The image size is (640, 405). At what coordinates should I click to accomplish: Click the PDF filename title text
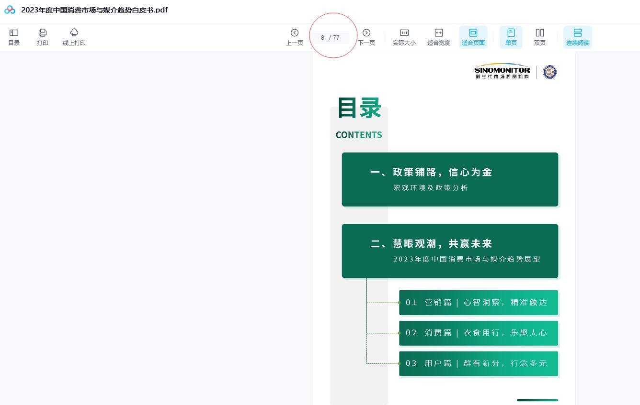(94, 10)
